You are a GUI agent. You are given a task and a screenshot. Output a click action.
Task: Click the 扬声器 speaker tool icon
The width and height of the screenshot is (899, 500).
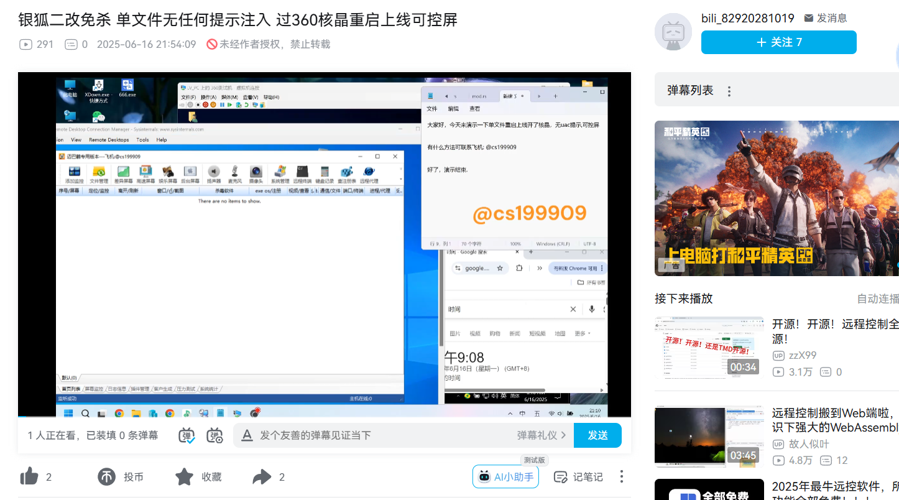(x=213, y=172)
